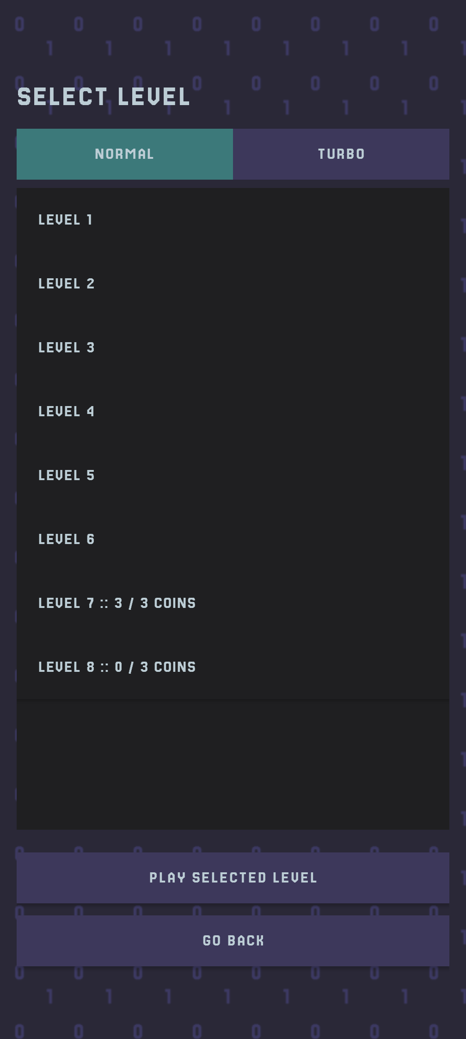Viewport: 466px width, 1039px height.
Task: Select the Level 7 label text
Action: click(66, 603)
